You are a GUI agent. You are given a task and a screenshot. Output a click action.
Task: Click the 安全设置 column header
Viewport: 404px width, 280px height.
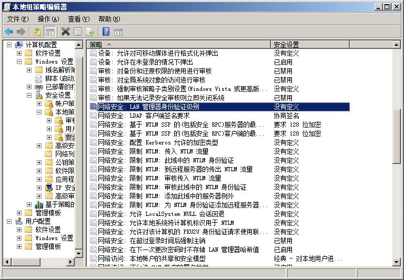point(331,45)
